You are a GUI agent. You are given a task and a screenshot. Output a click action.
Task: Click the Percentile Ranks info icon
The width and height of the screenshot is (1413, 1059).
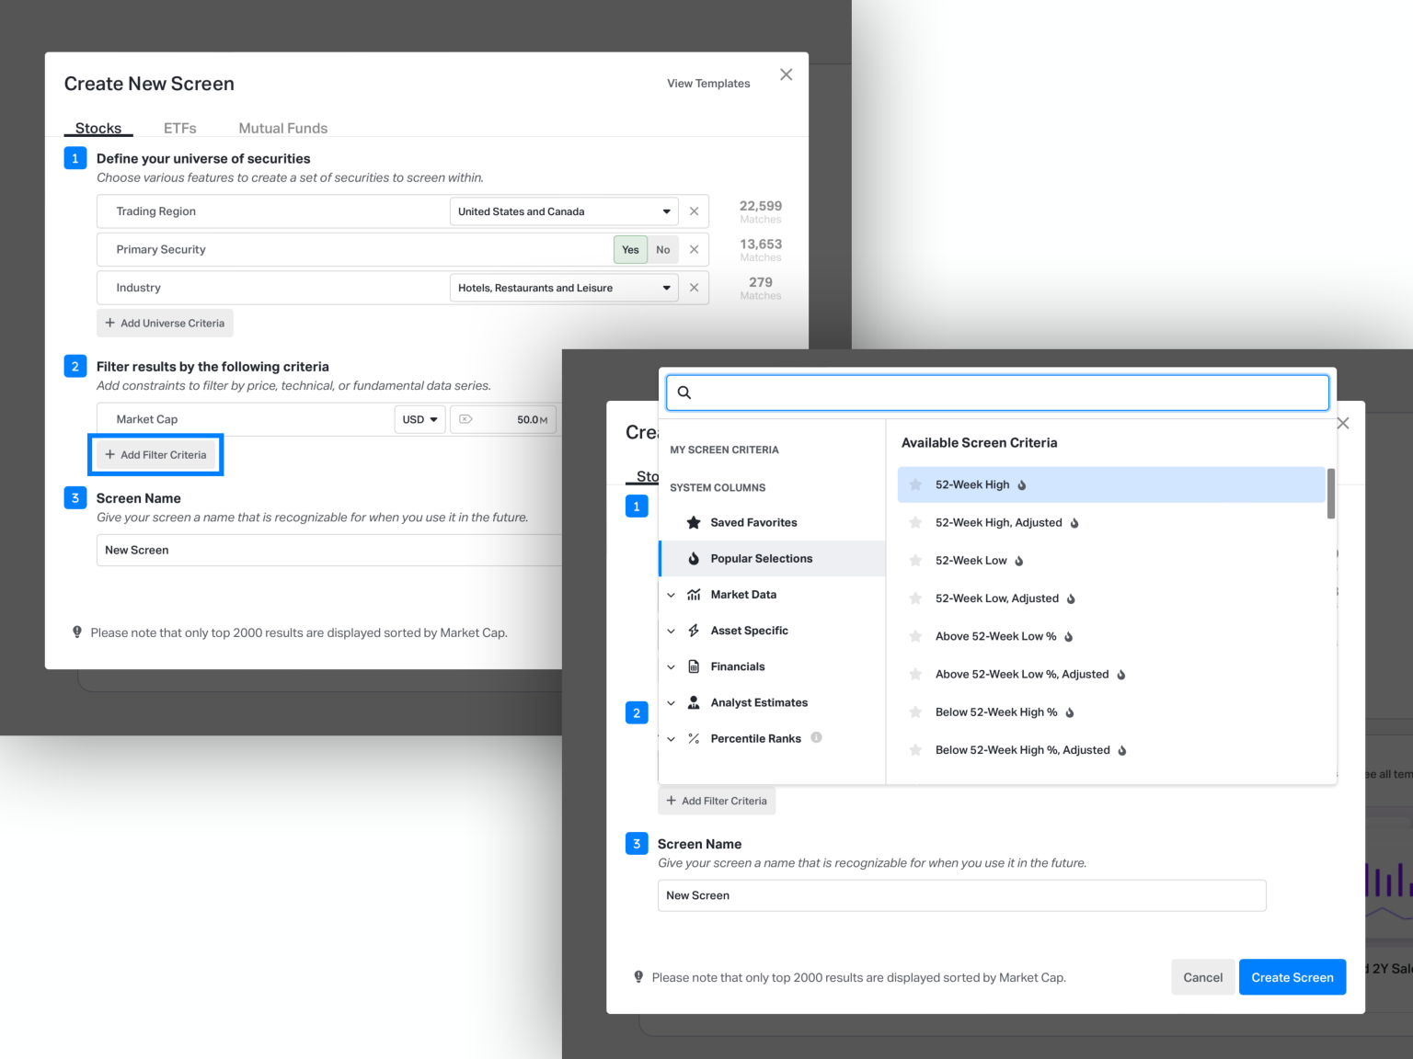816,737
